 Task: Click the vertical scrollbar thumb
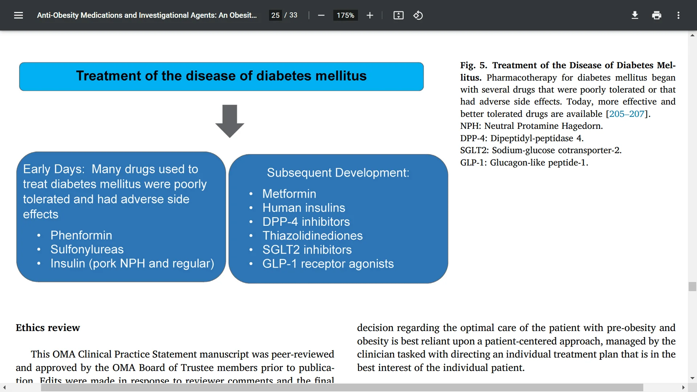[692, 286]
